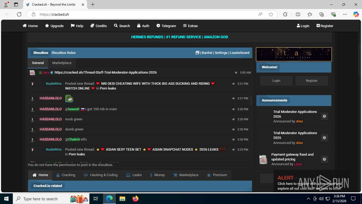Click Login in the top navigation
The width and height of the screenshot is (362, 204).
(x=303, y=26)
